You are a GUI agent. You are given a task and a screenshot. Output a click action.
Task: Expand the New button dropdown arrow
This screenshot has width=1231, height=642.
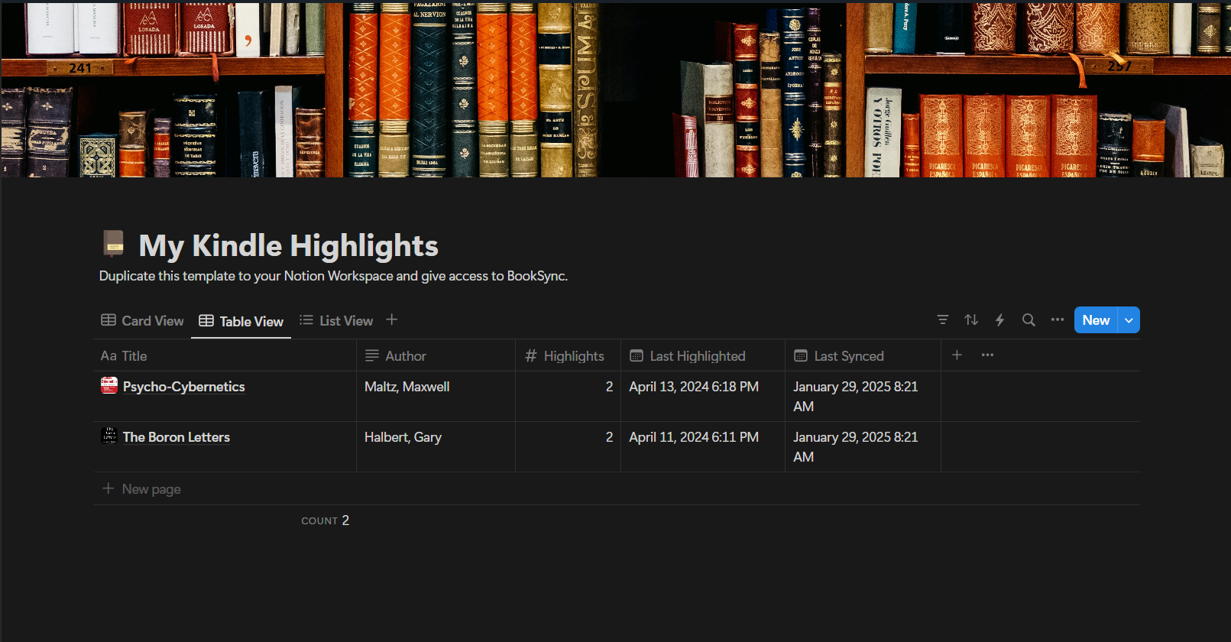tap(1129, 320)
